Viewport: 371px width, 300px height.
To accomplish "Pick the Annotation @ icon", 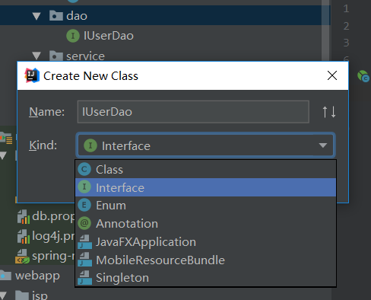I will [x=84, y=223].
